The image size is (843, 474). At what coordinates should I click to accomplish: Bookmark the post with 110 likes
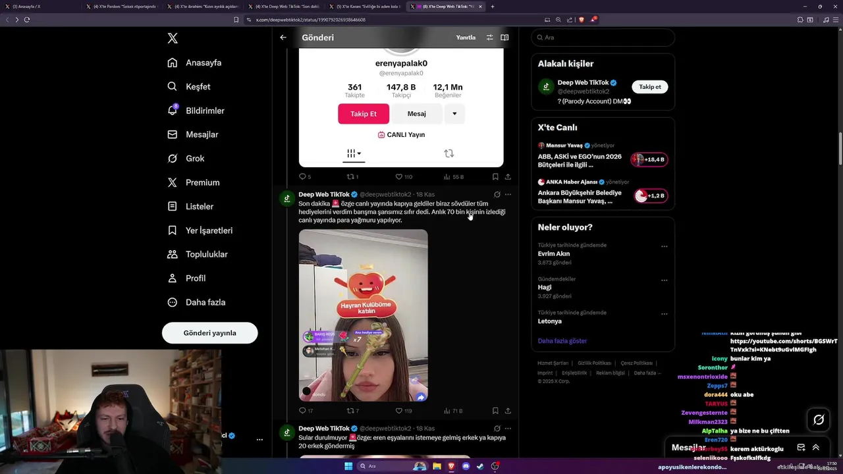pos(495,176)
